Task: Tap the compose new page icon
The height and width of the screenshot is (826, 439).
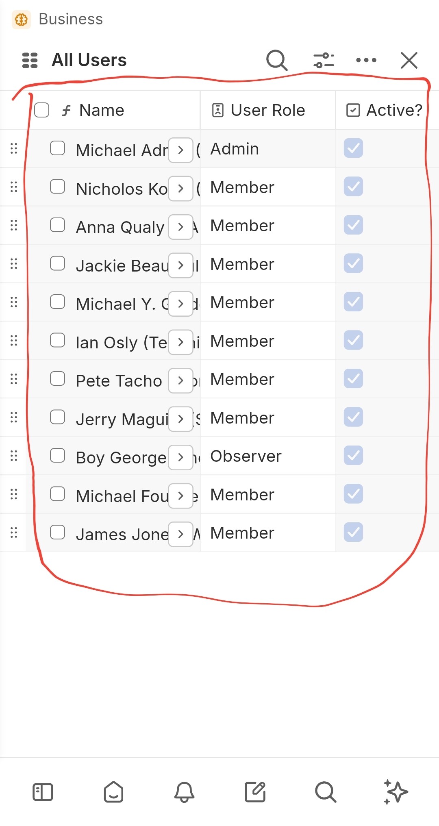Action: click(255, 792)
